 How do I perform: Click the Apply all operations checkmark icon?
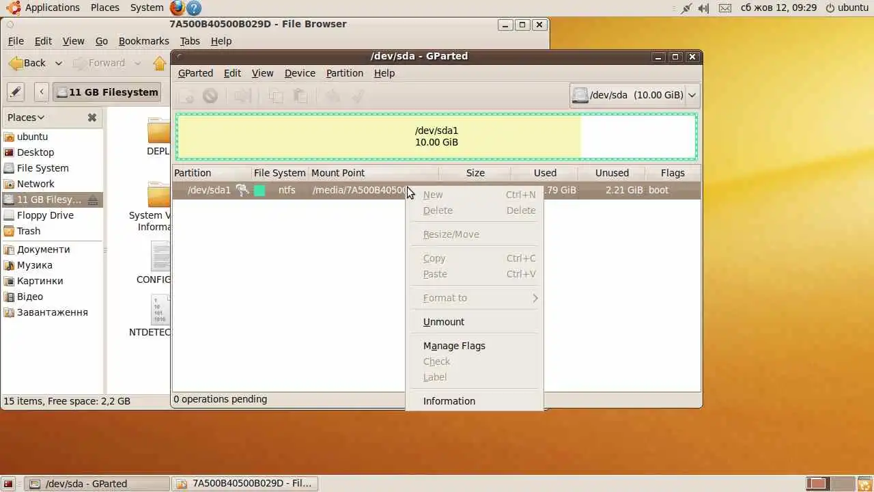coord(358,96)
